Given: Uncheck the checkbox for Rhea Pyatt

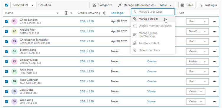Looking at the screenshot, I should (7, 72).
